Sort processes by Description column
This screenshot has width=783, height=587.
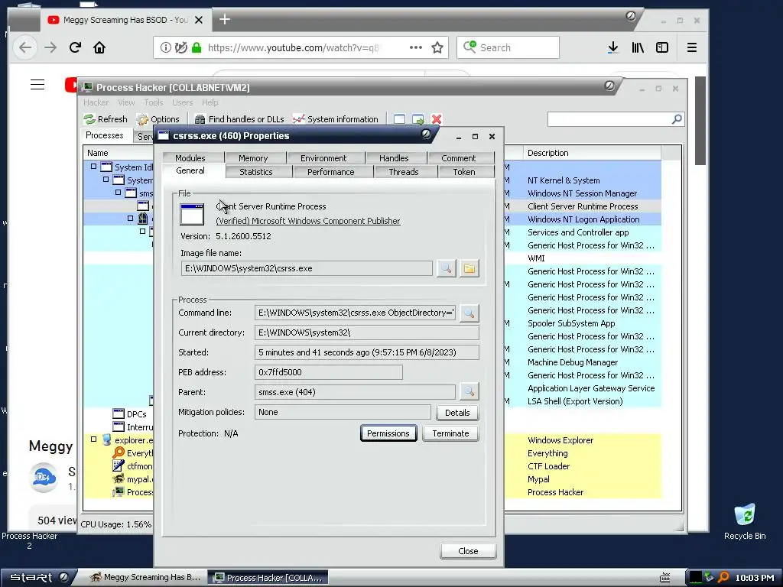592,153
